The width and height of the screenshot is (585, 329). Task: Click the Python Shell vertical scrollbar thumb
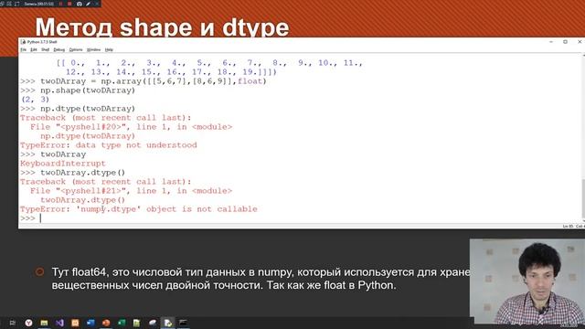click(x=583, y=199)
